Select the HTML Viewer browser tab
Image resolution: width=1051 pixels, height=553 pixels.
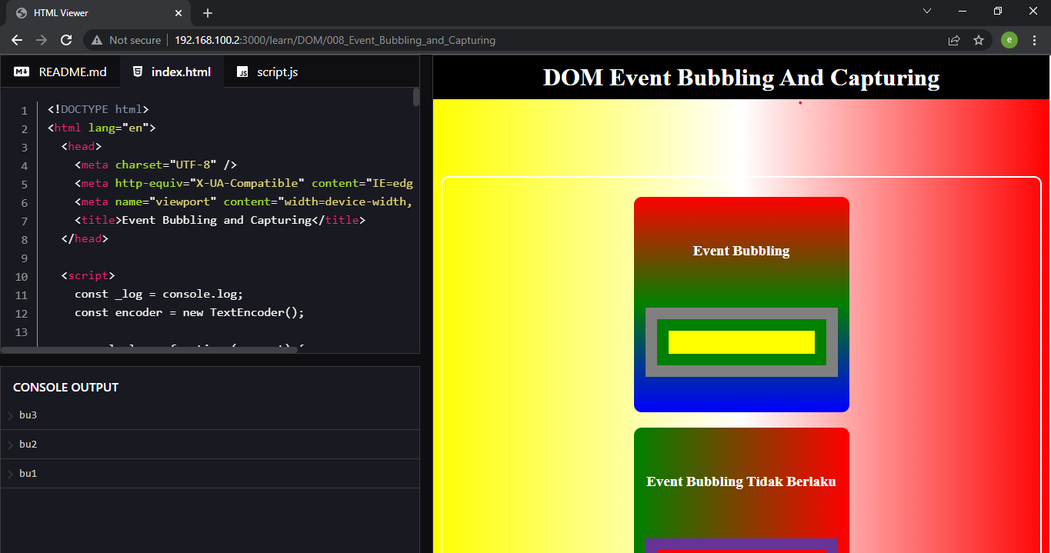98,13
